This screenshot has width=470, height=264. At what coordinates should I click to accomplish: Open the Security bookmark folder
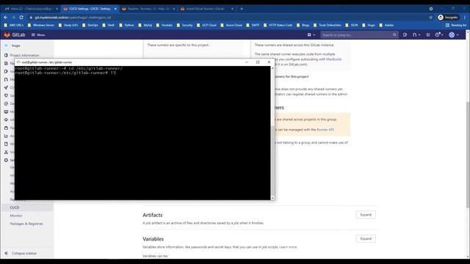(184, 25)
